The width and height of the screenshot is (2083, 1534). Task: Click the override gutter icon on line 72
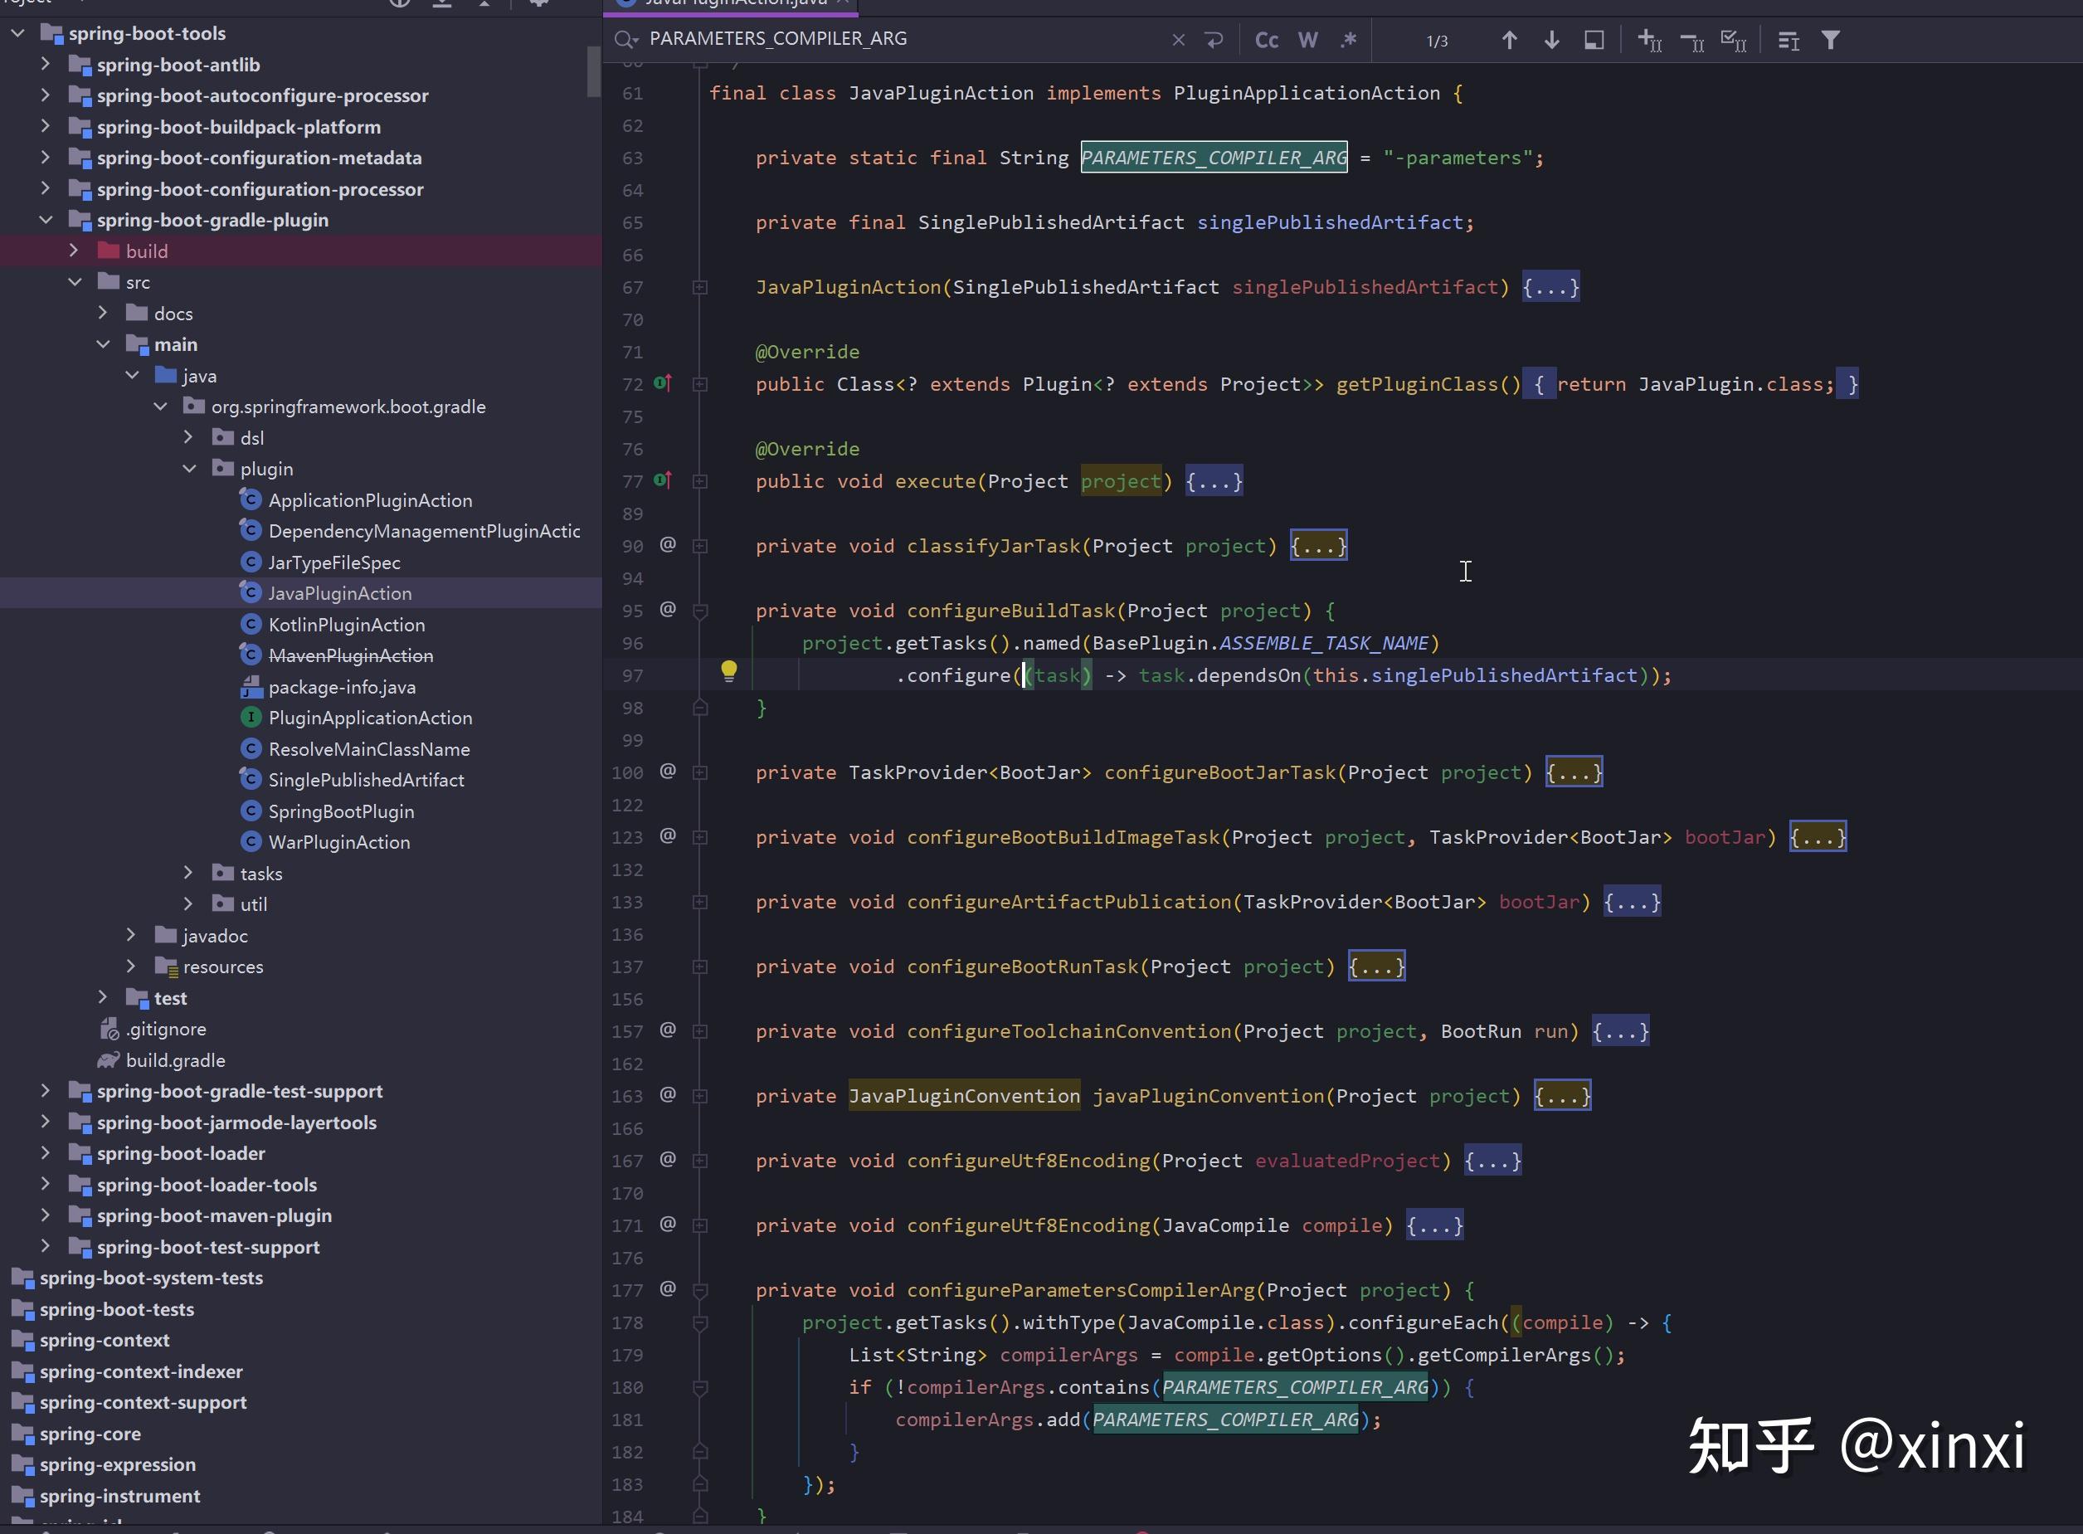(x=663, y=382)
